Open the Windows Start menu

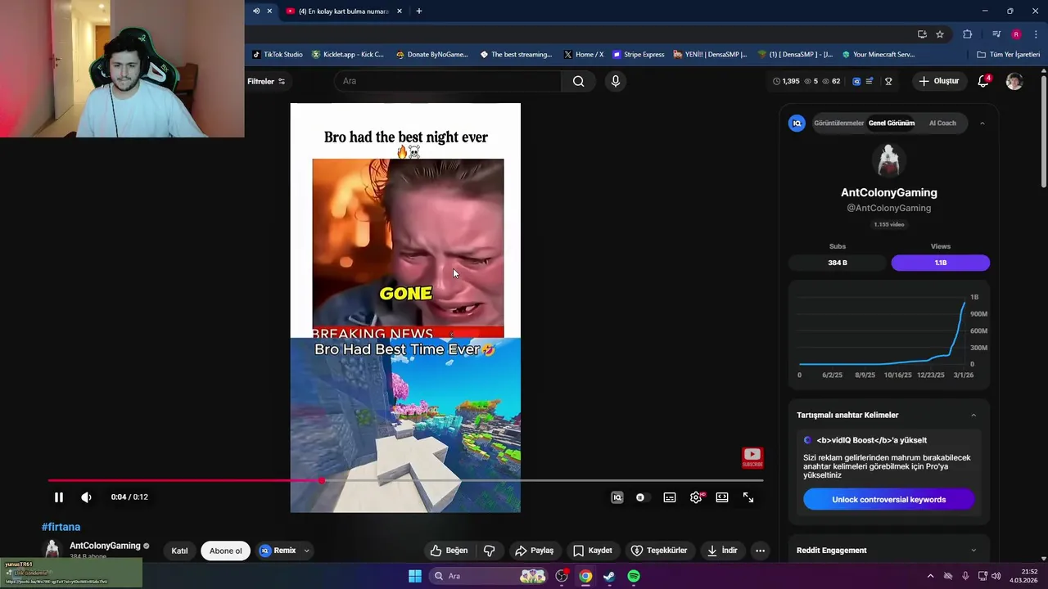pos(415,576)
